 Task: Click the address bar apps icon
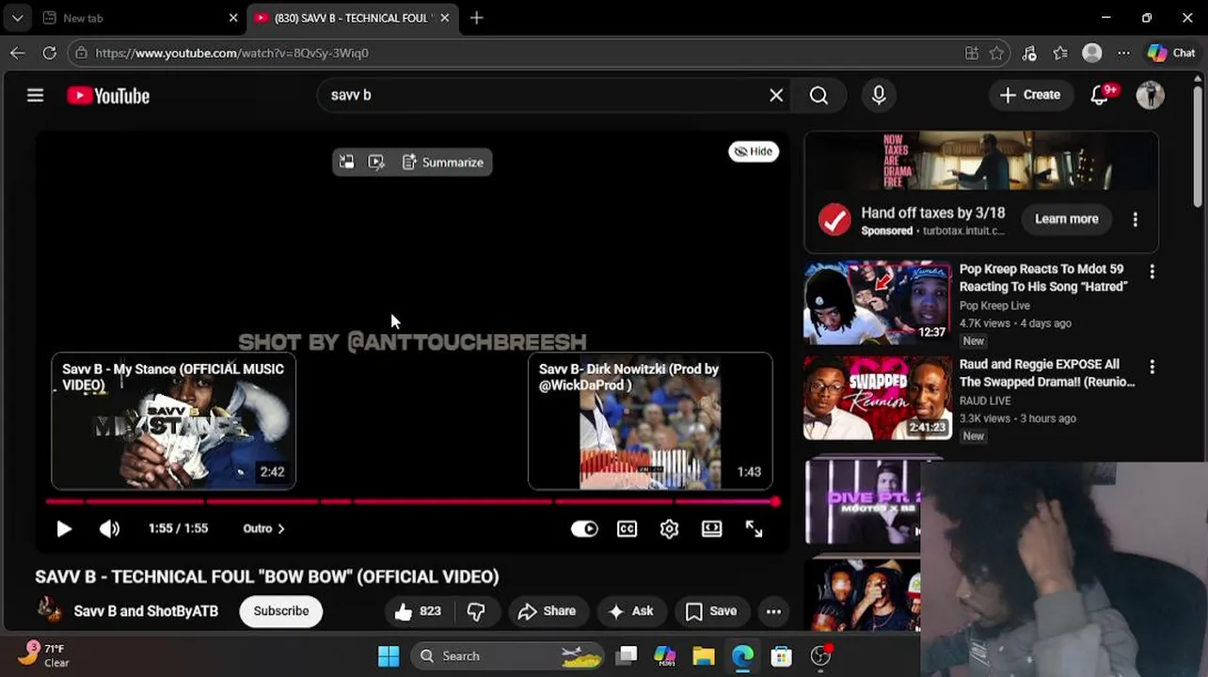(x=972, y=54)
